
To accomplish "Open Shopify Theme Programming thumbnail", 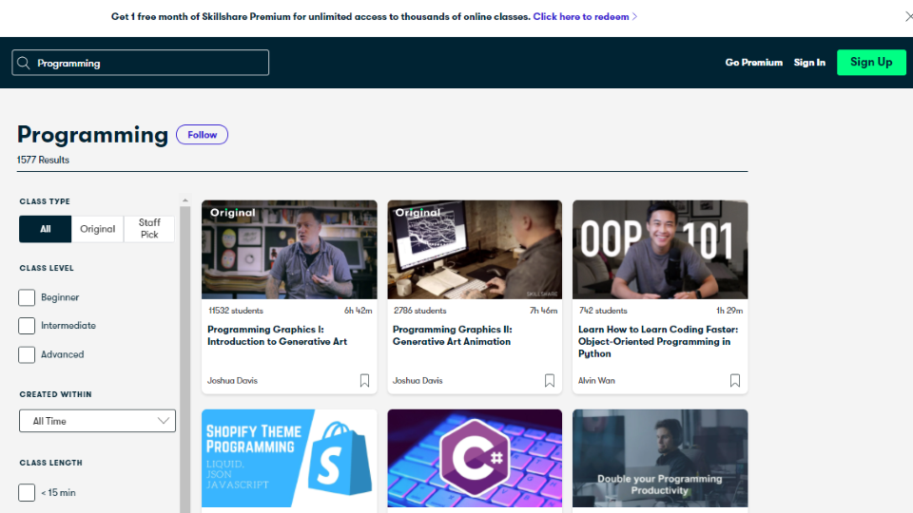I will (x=289, y=458).
